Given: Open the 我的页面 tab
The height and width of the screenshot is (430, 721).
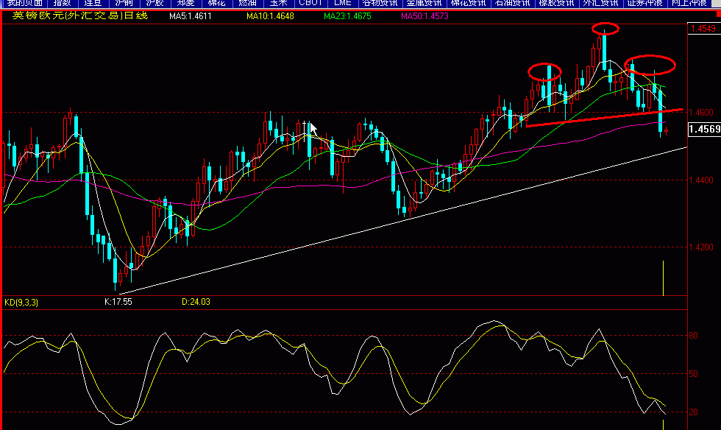Looking at the screenshot, I should 24,3.
